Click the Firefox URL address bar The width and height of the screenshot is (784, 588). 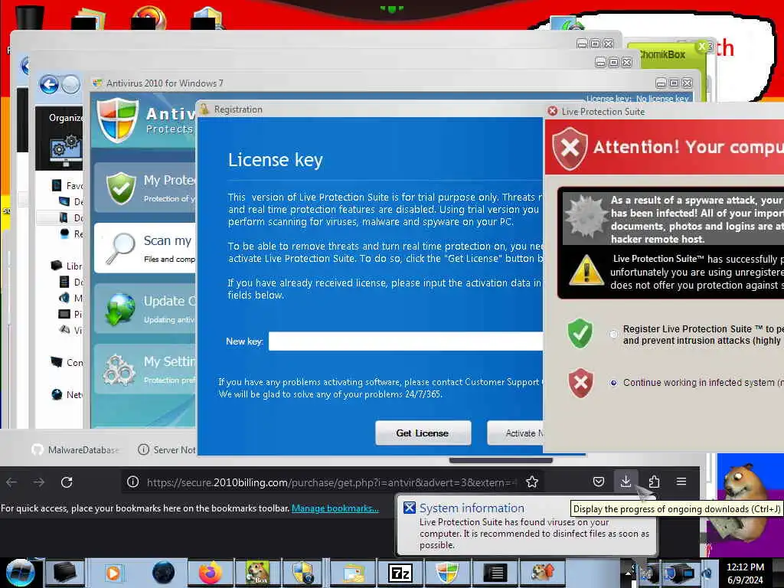click(332, 482)
